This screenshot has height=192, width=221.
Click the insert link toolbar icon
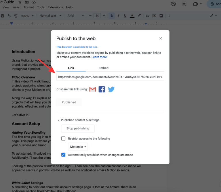click(148, 16)
